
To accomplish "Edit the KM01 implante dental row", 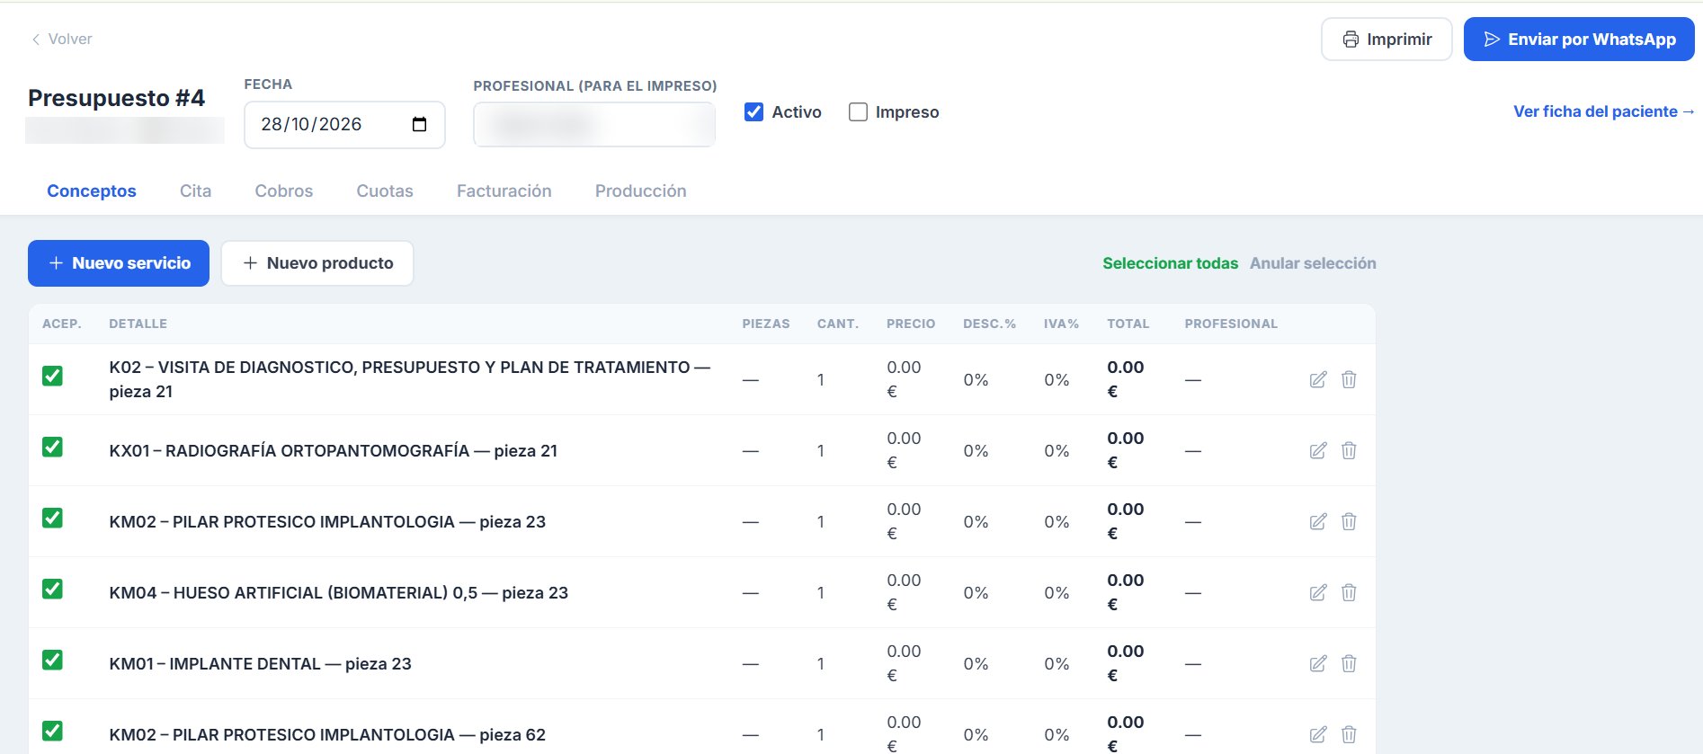I will click(x=1318, y=663).
